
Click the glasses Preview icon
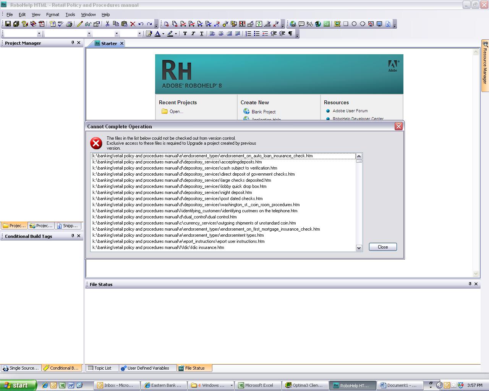[x=88, y=24]
